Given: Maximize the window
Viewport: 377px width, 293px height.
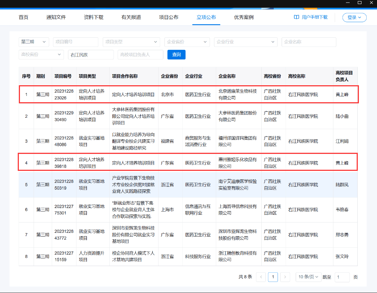Looking at the screenshot, I should (x=360, y=3).
